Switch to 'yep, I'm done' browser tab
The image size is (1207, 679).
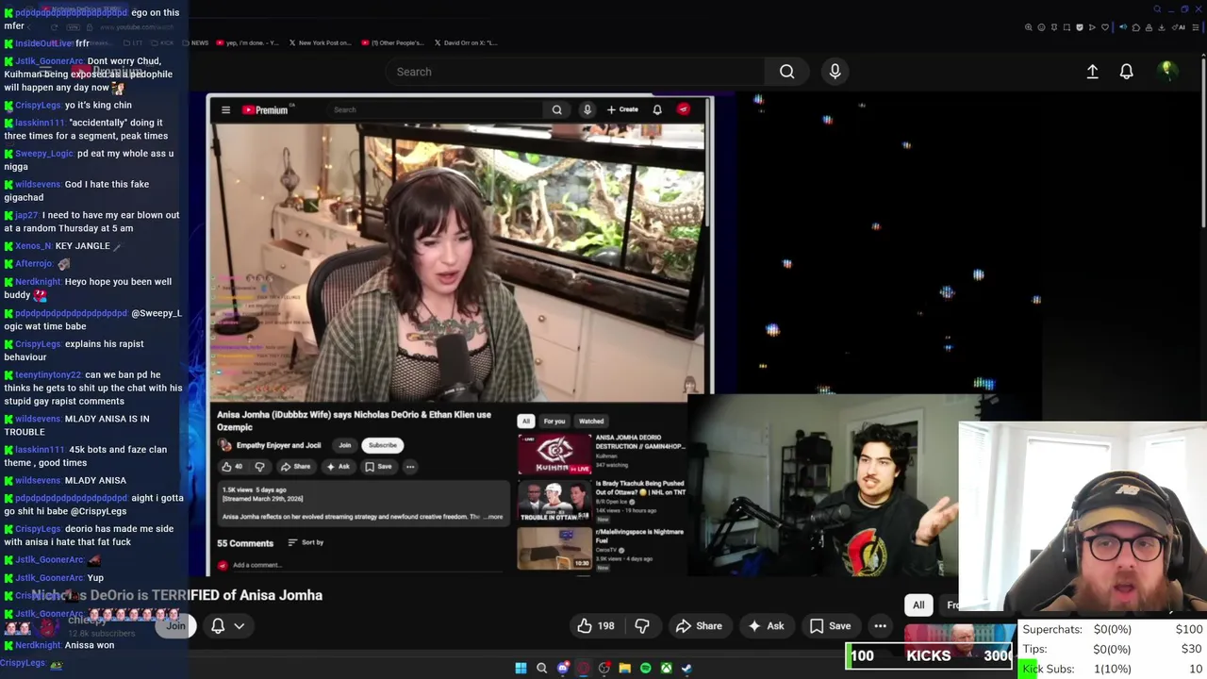point(247,42)
